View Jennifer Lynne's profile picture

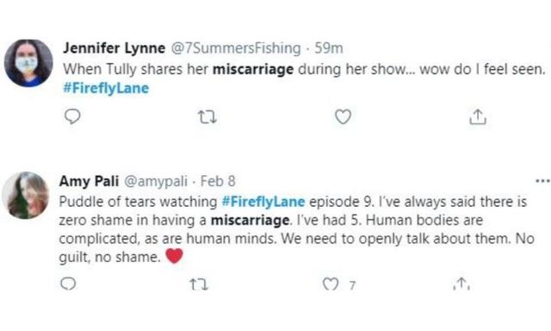(28, 63)
